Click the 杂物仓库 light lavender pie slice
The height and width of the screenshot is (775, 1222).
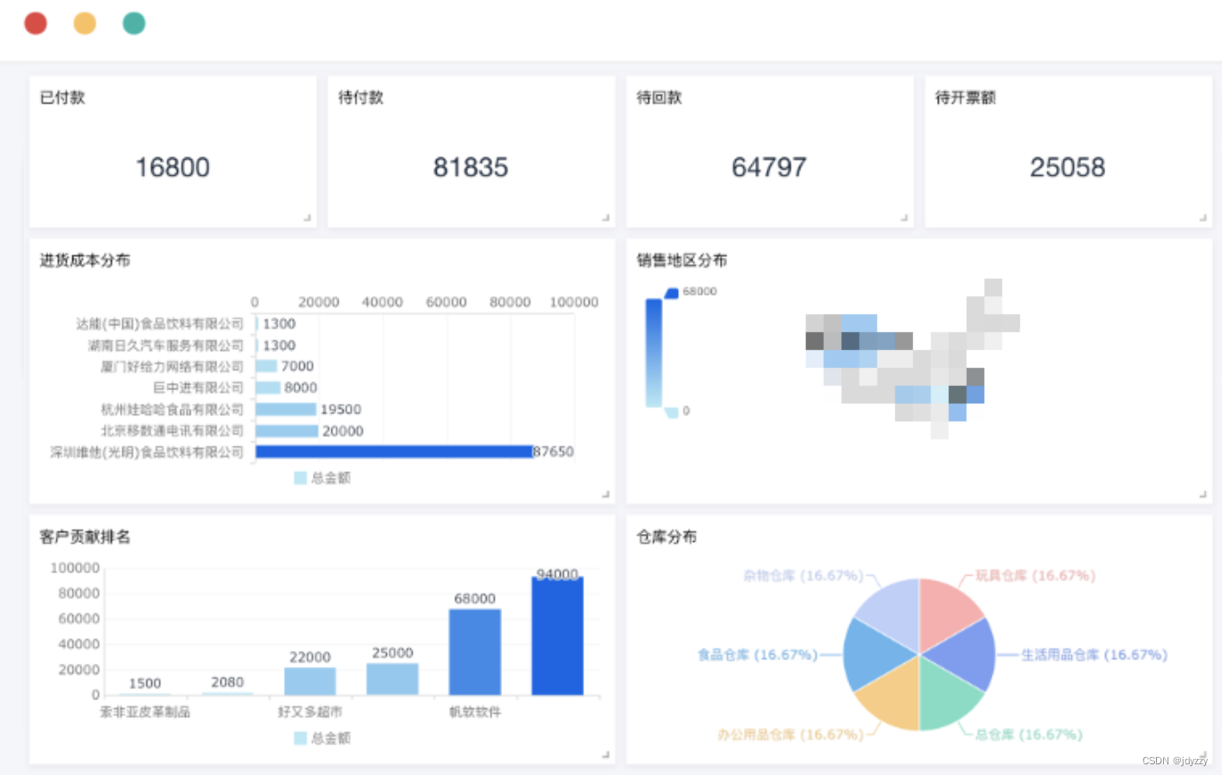tap(892, 612)
